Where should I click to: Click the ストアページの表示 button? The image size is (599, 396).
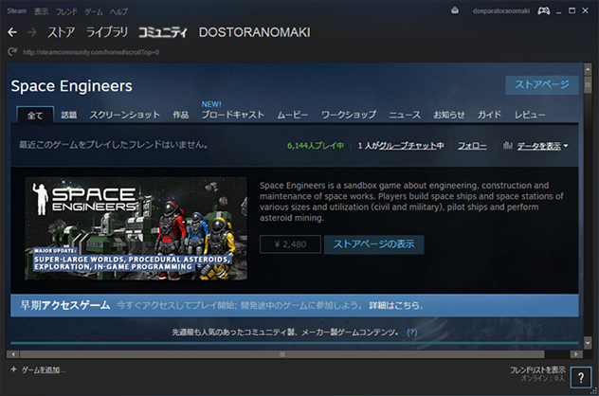click(373, 244)
